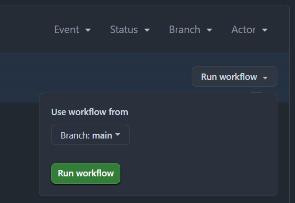Open the Status filter dropdown
The width and height of the screenshot is (295, 203).
pos(130,29)
